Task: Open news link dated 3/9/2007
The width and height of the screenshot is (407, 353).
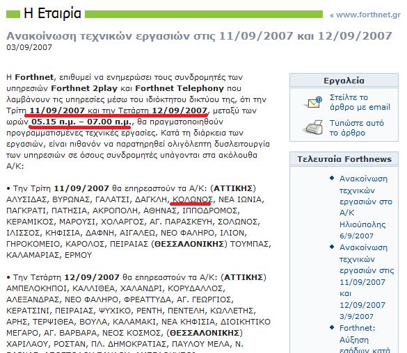Action: tap(367, 281)
